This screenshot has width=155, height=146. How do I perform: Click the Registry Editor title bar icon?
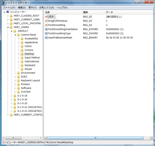(3, 3)
